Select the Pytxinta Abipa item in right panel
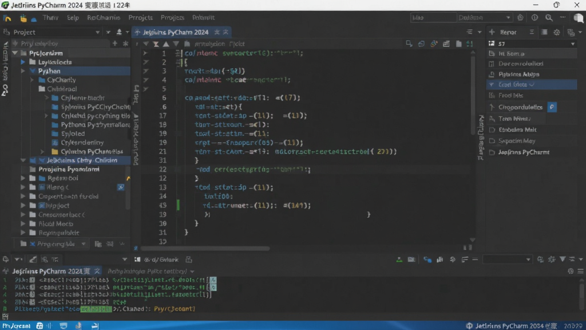Screen dimensions: 586x330 (x=532, y=74)
